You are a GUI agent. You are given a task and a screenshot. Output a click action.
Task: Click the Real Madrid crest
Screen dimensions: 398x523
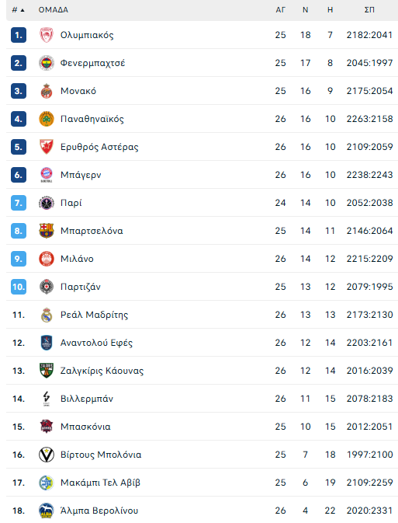point(47,315)
